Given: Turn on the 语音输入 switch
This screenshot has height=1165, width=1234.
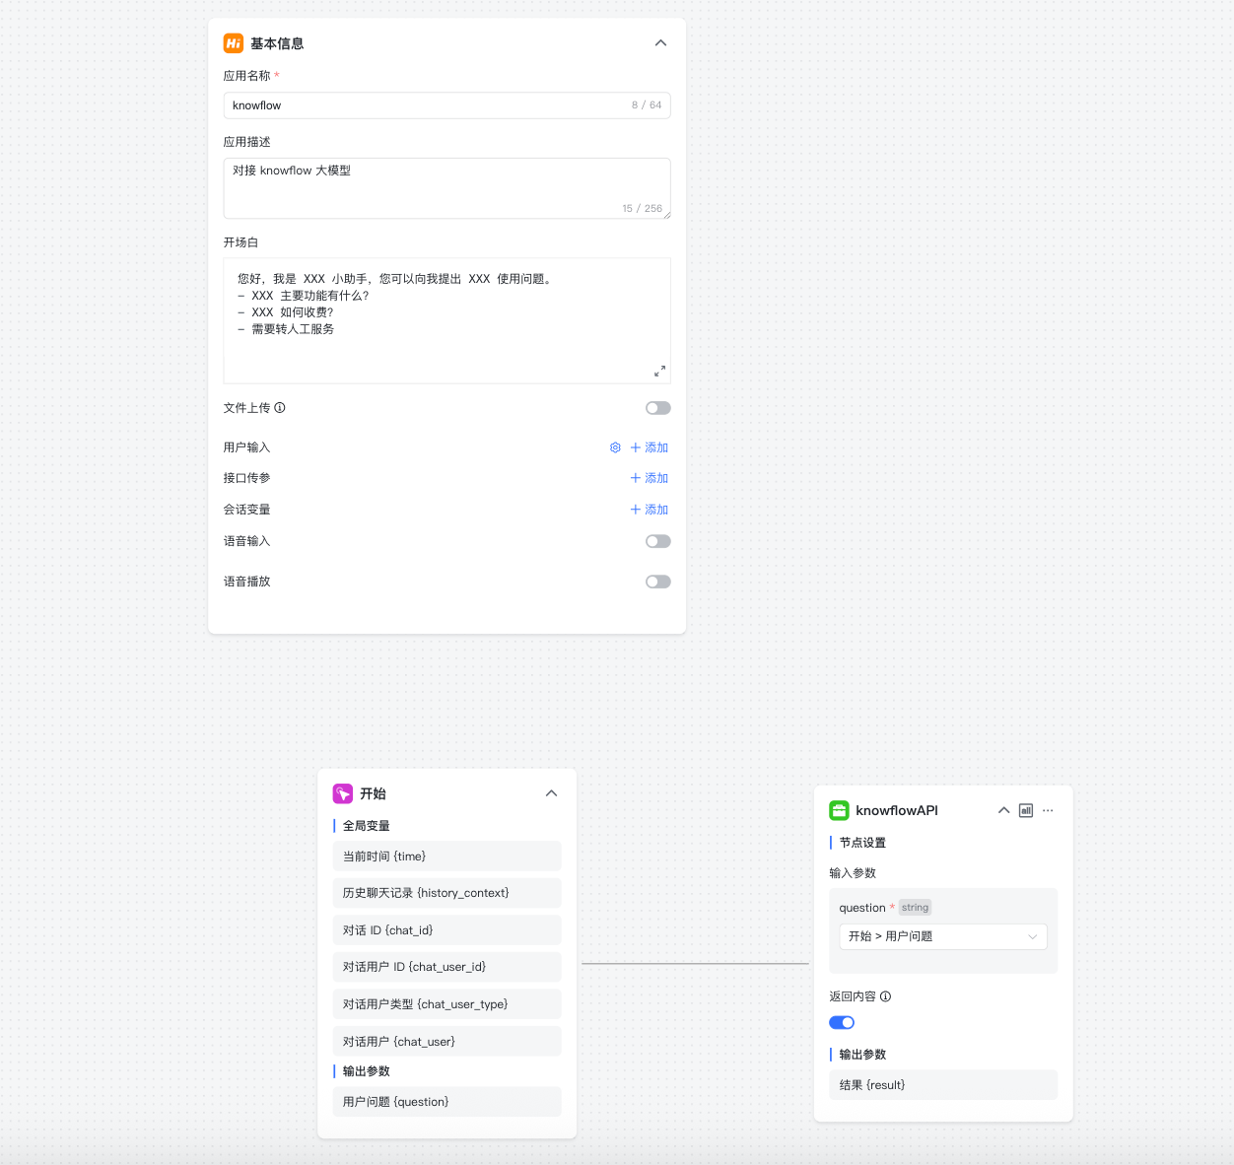Looking at the screenshot, I should [x=657, y=541].
